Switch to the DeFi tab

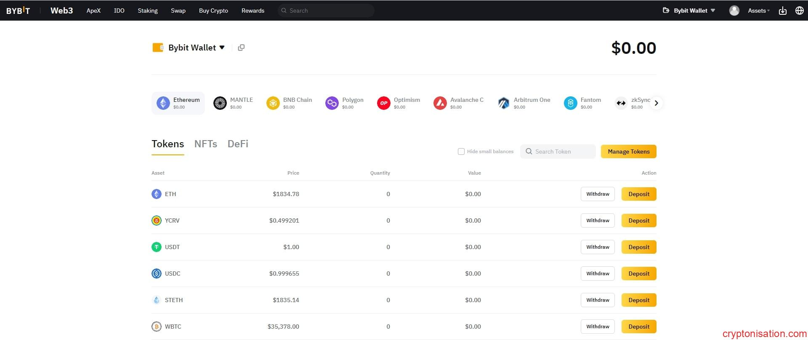point(238,144)
